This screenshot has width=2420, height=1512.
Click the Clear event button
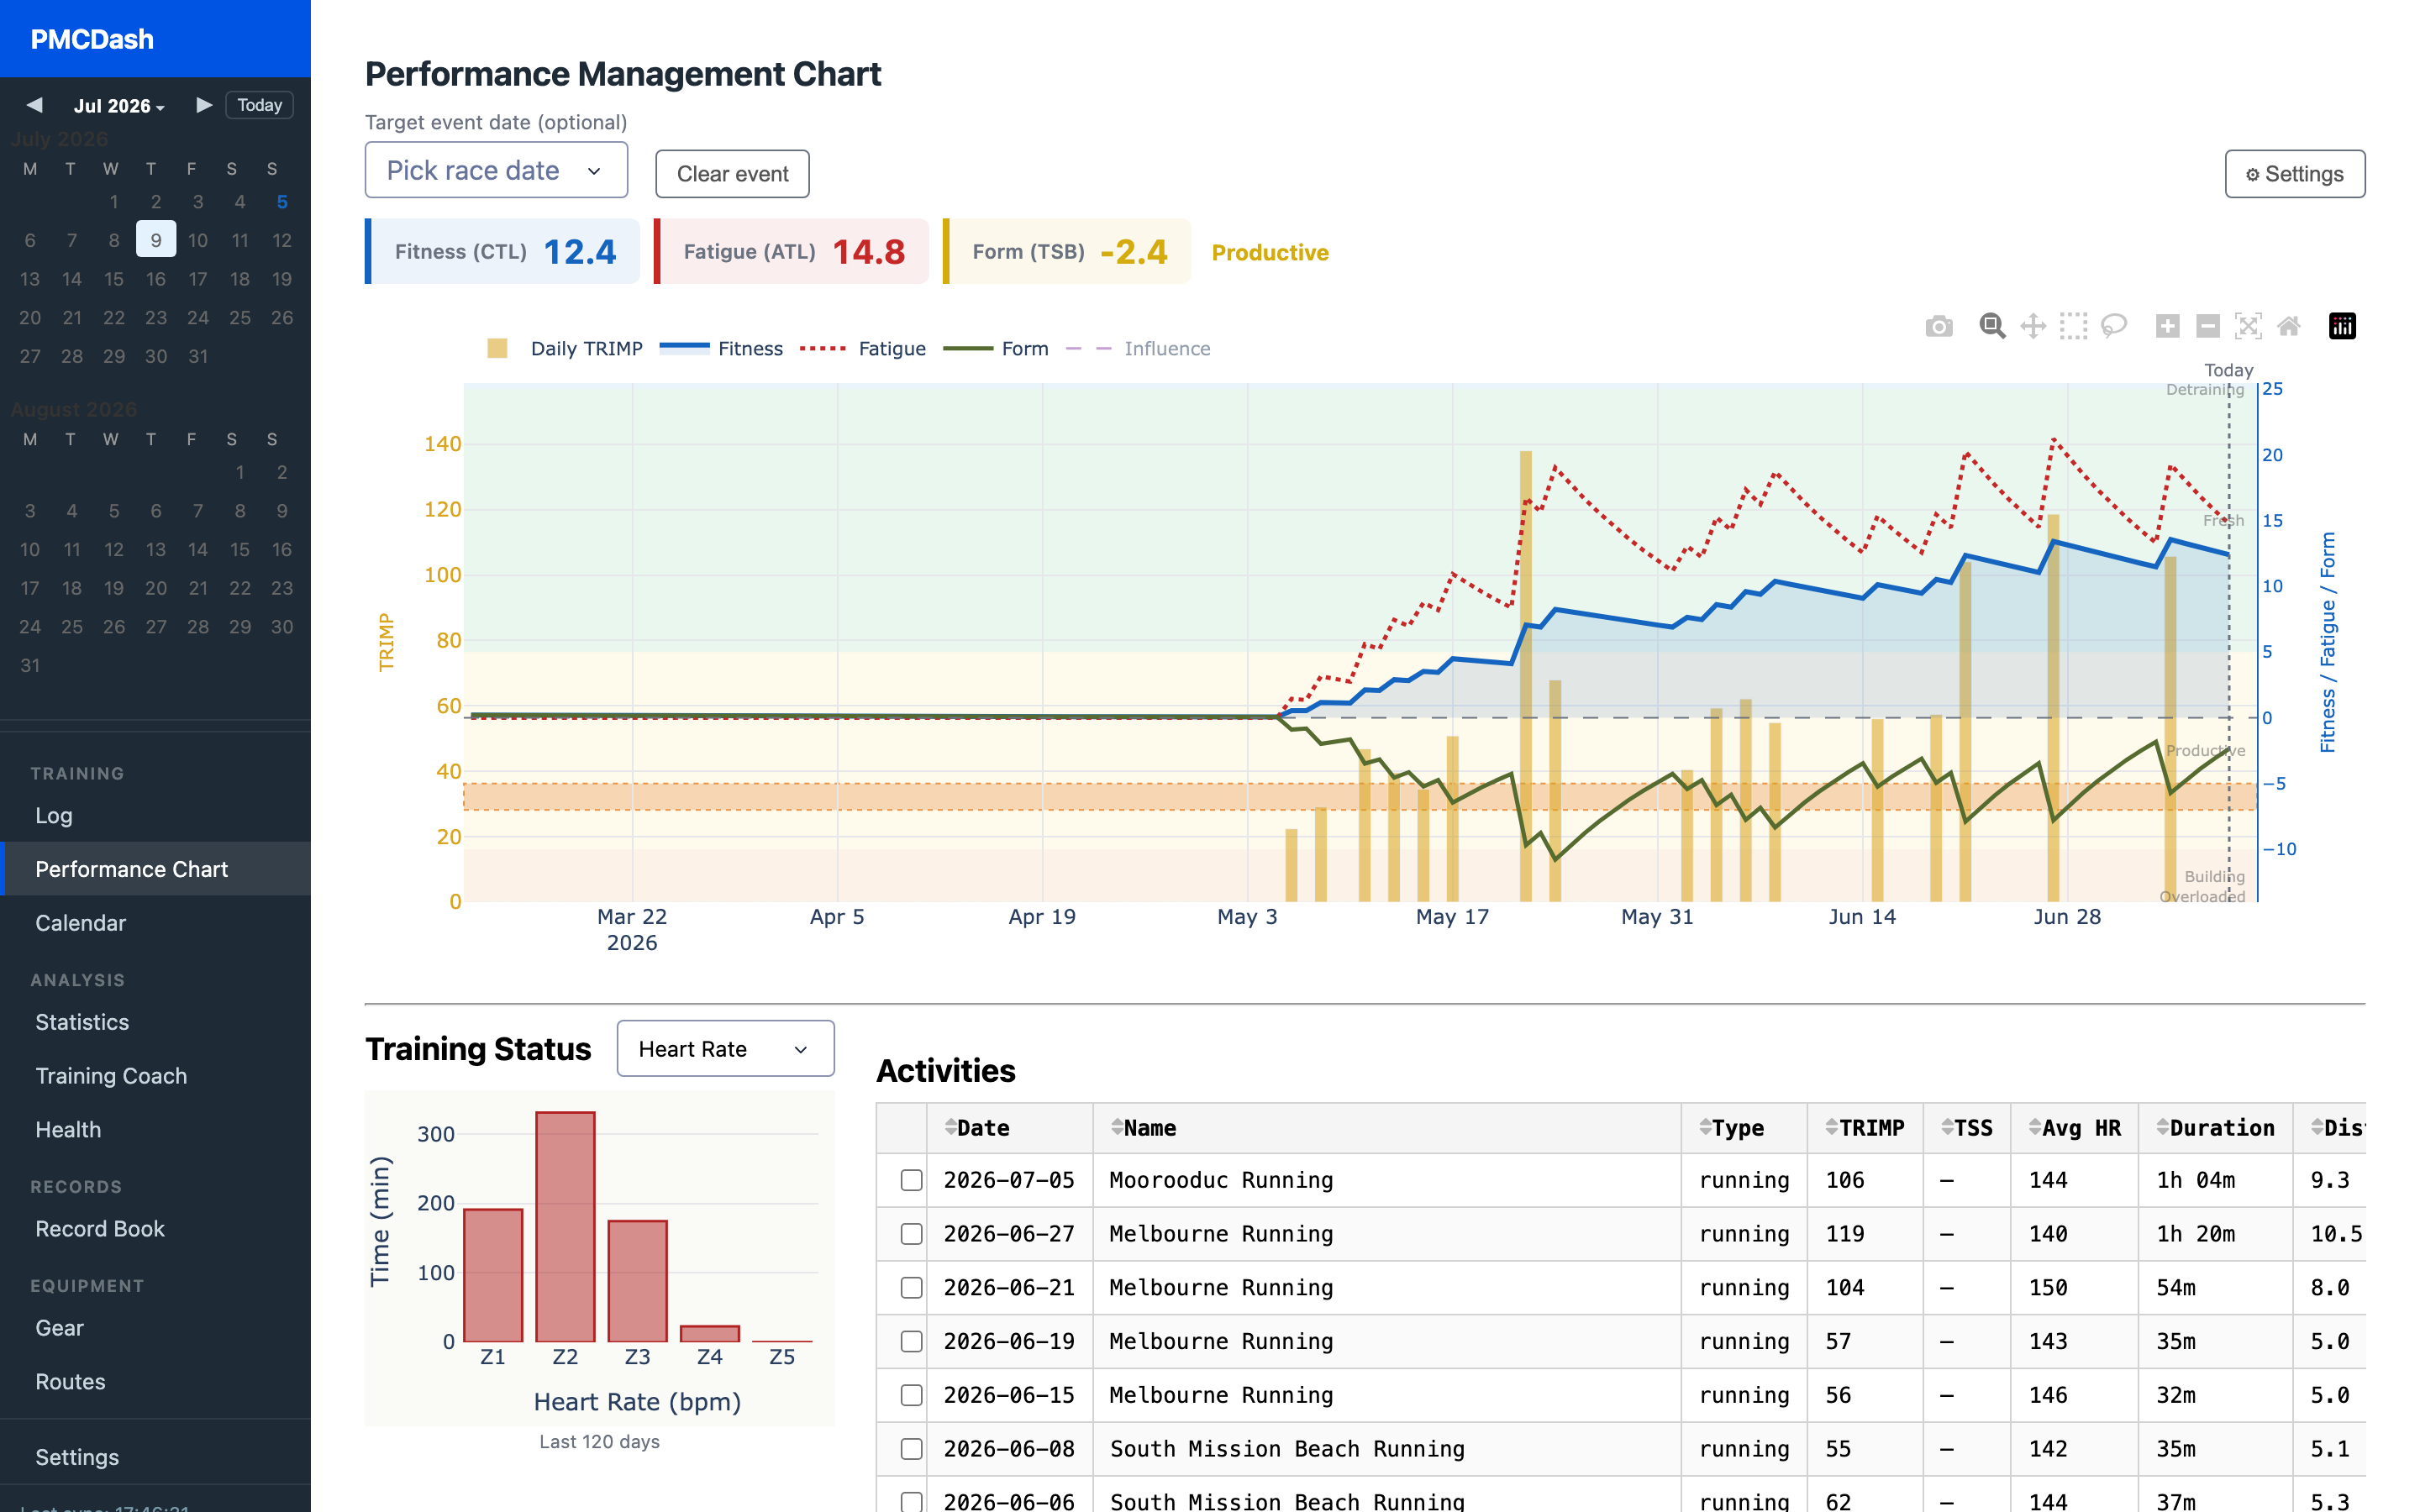pos(732,174)
